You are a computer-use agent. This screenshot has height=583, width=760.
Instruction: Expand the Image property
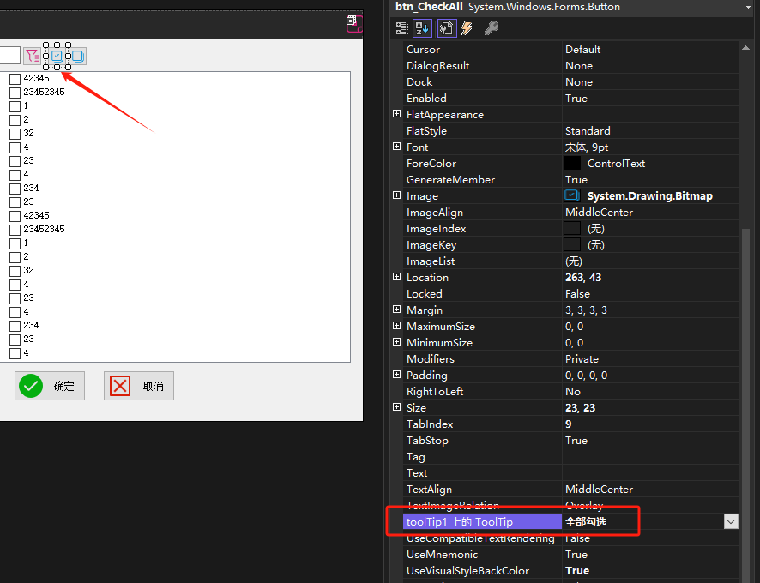point(396,195)
